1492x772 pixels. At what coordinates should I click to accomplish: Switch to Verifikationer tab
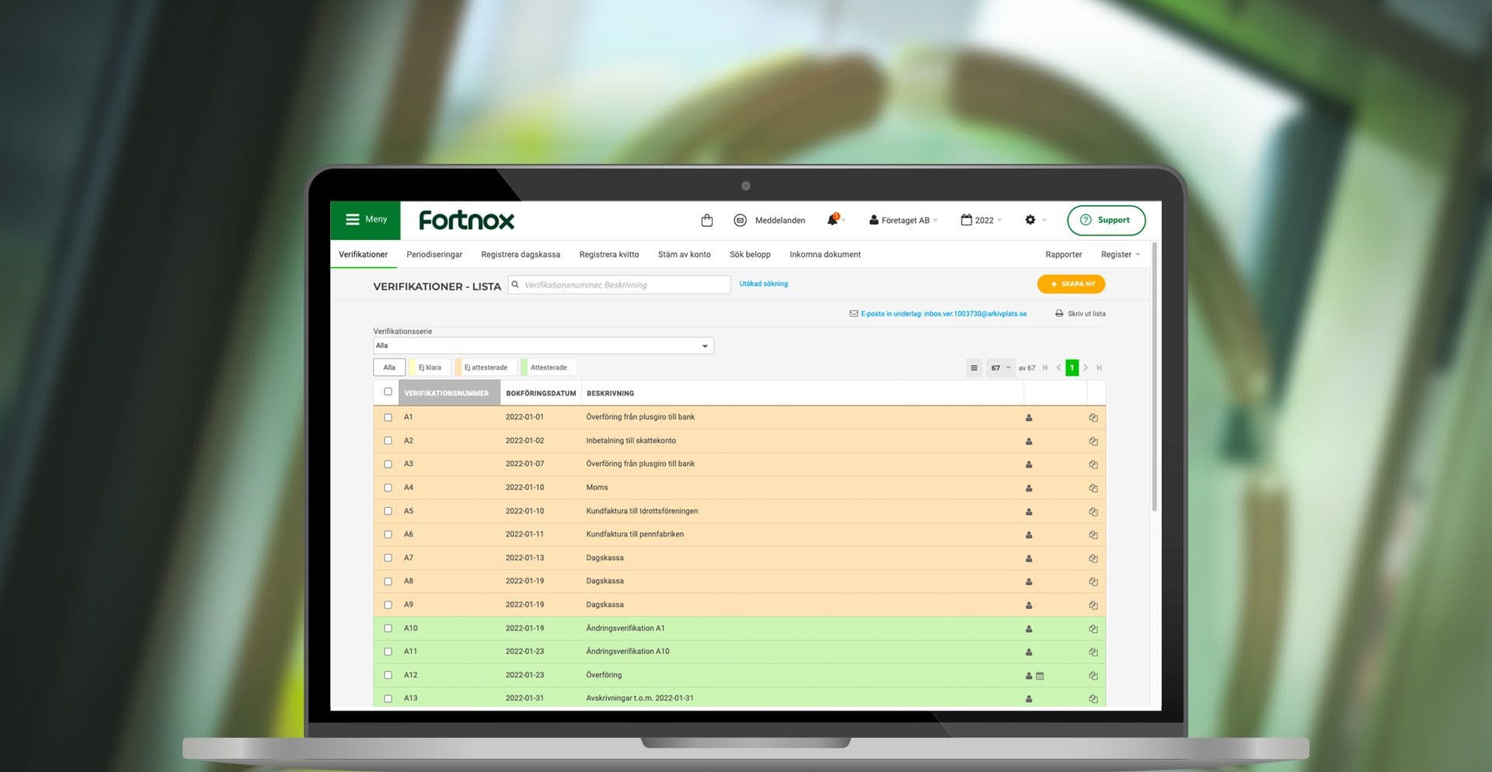pyautogui.click(x=363, y=255)
